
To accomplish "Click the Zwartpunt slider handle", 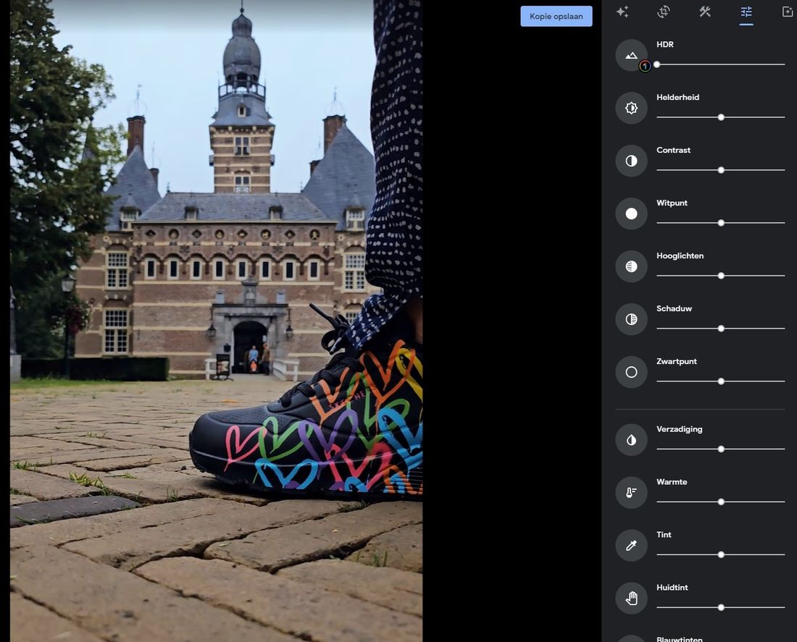I will 721,381.
